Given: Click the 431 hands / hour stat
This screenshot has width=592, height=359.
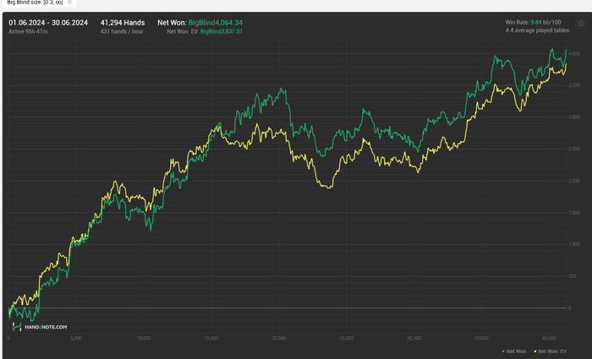Looking at the screenshot, I should (122, 32).
